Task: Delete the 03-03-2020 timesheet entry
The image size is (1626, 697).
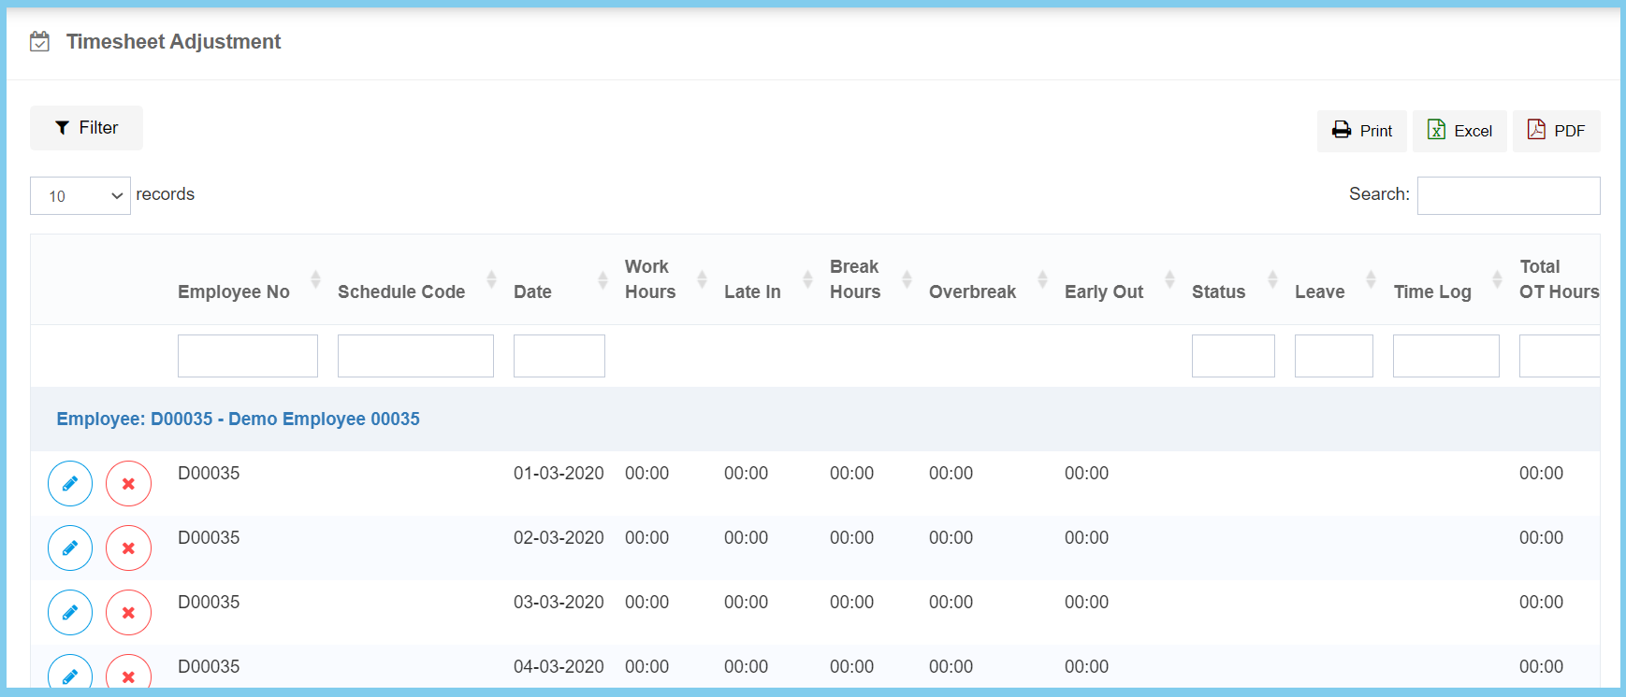Action: 128,612
